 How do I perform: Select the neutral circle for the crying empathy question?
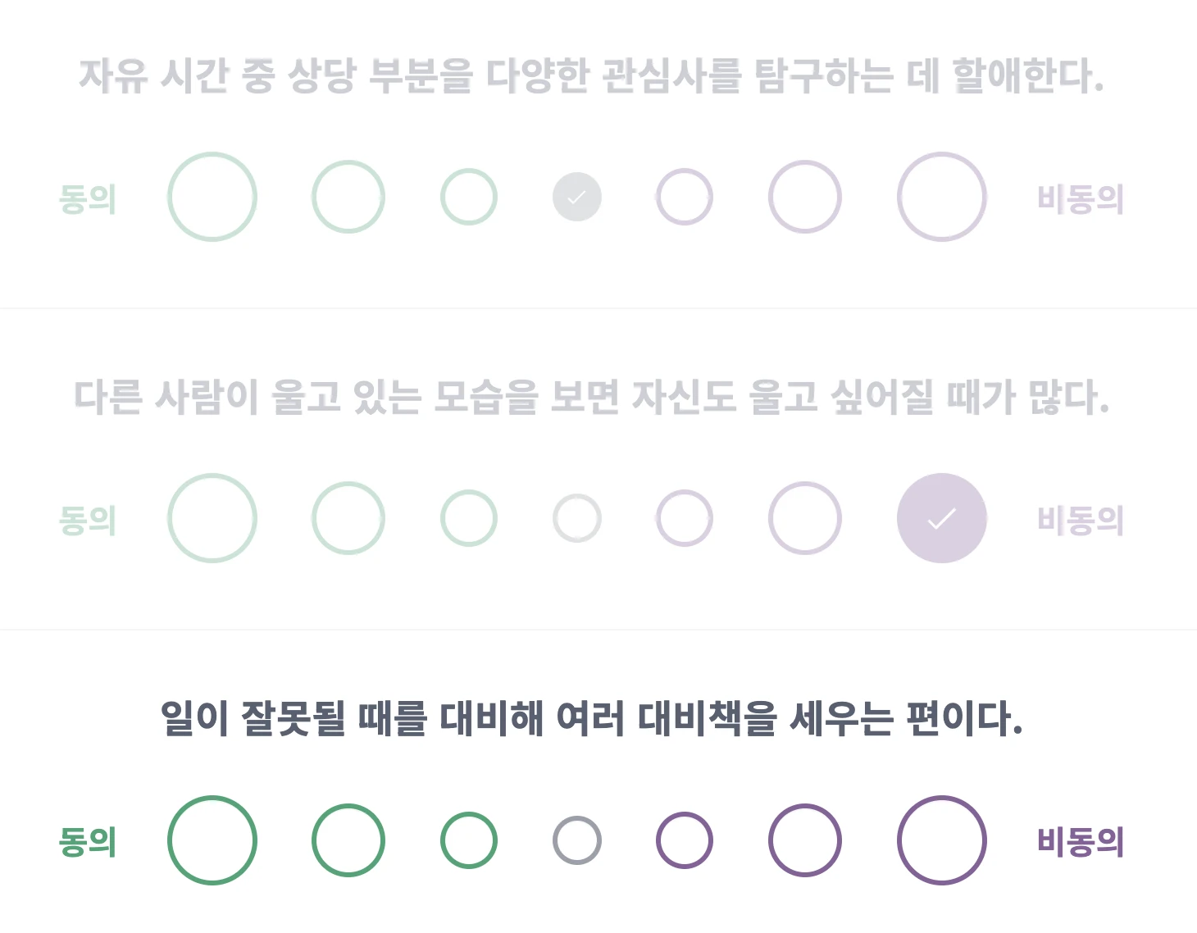point(577,518)
